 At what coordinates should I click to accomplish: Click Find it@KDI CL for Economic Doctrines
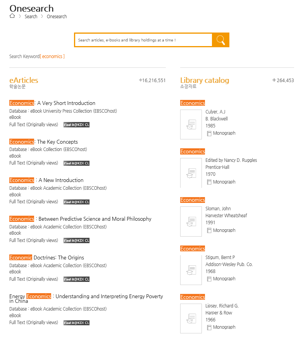pyautogui.click(x=77, y=279)
